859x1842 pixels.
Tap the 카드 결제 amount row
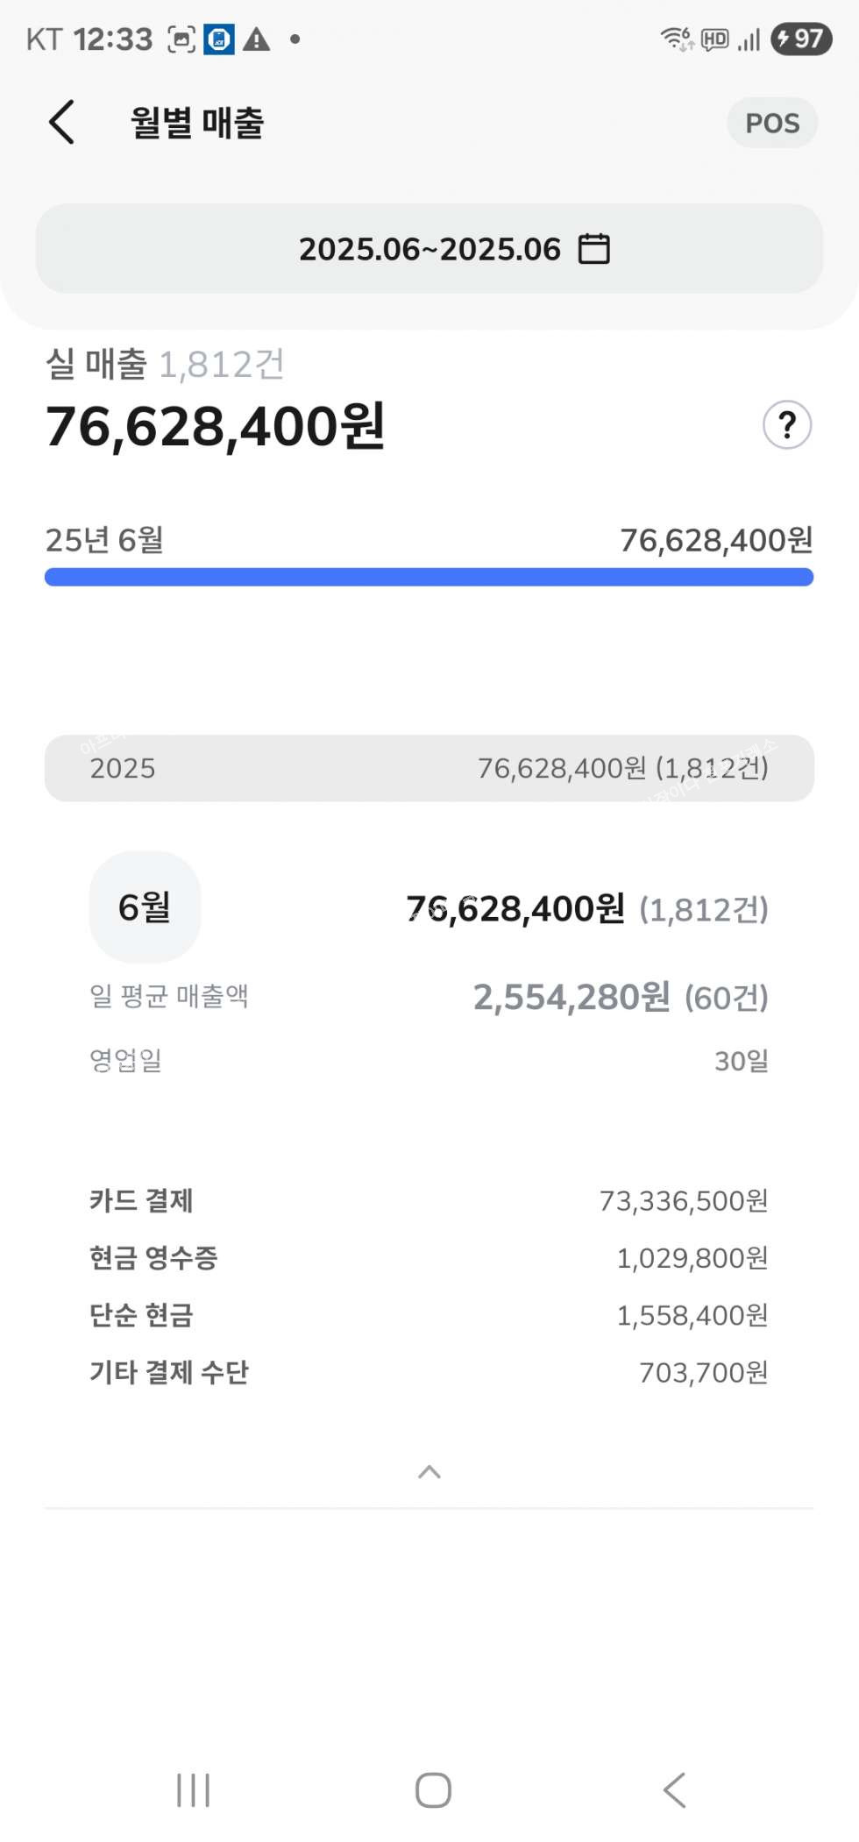(x=429, y=1200)
